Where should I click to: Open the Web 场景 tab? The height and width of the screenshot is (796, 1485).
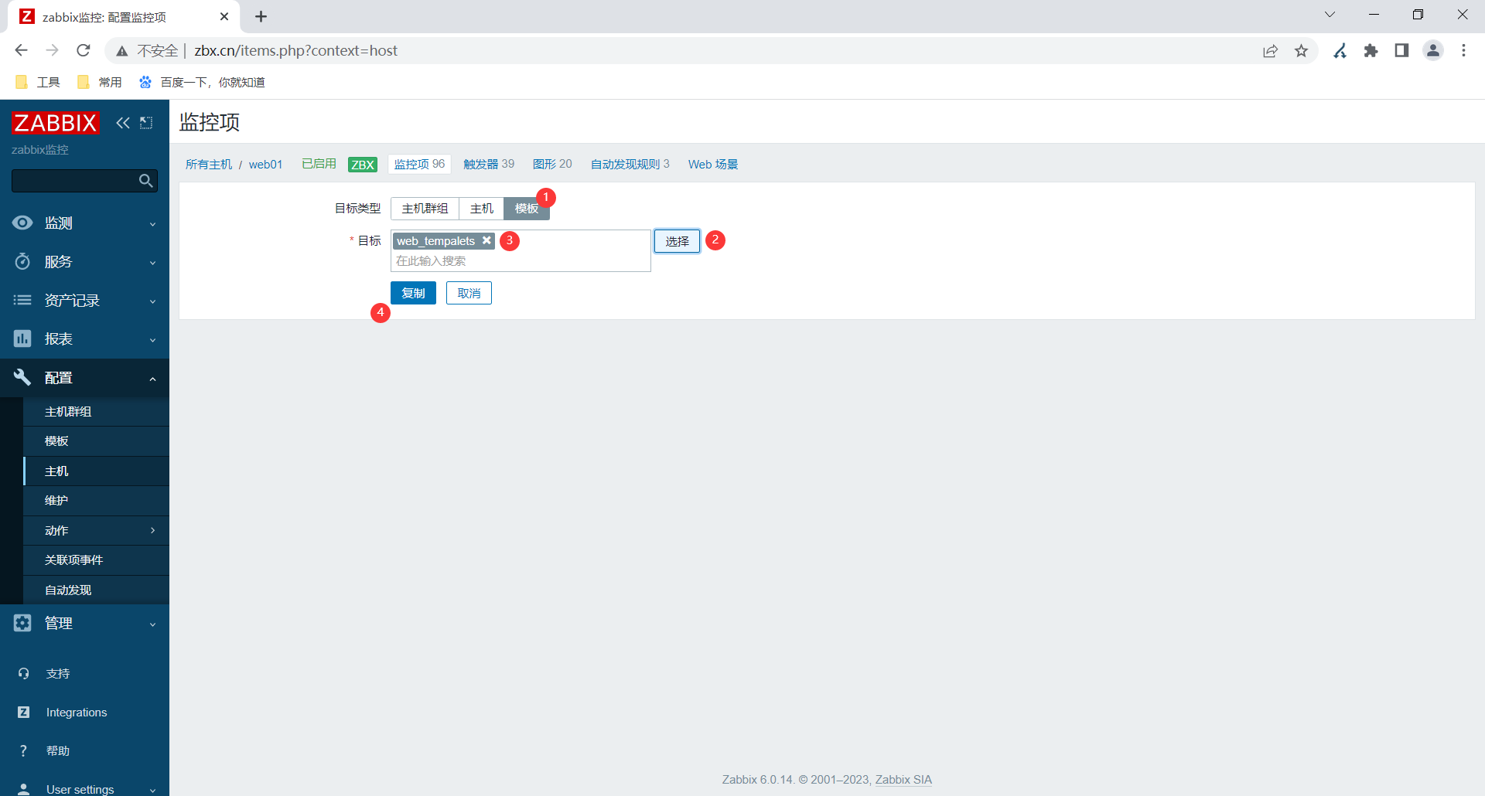[713, 165]
